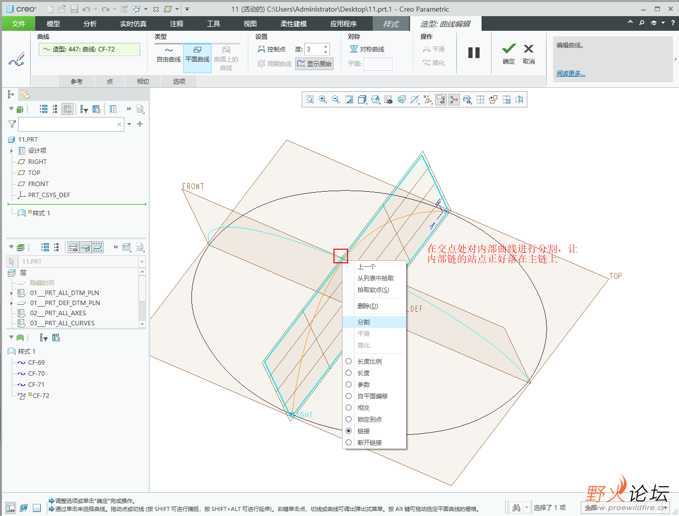
Task: Open the layer tree tab icon
Action: coord(25,94)
